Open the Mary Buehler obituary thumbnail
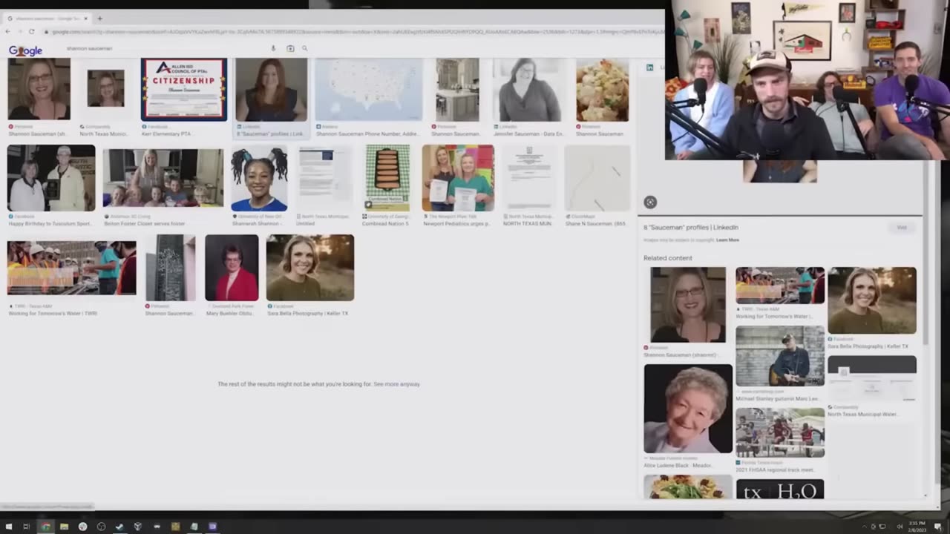Screen dimensions: 950x534 click(x=232, y=268)
